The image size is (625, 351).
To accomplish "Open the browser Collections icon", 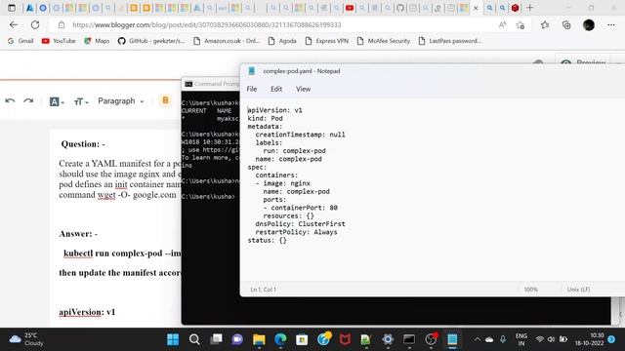I will pyautogui.click(x=566, y=25).
